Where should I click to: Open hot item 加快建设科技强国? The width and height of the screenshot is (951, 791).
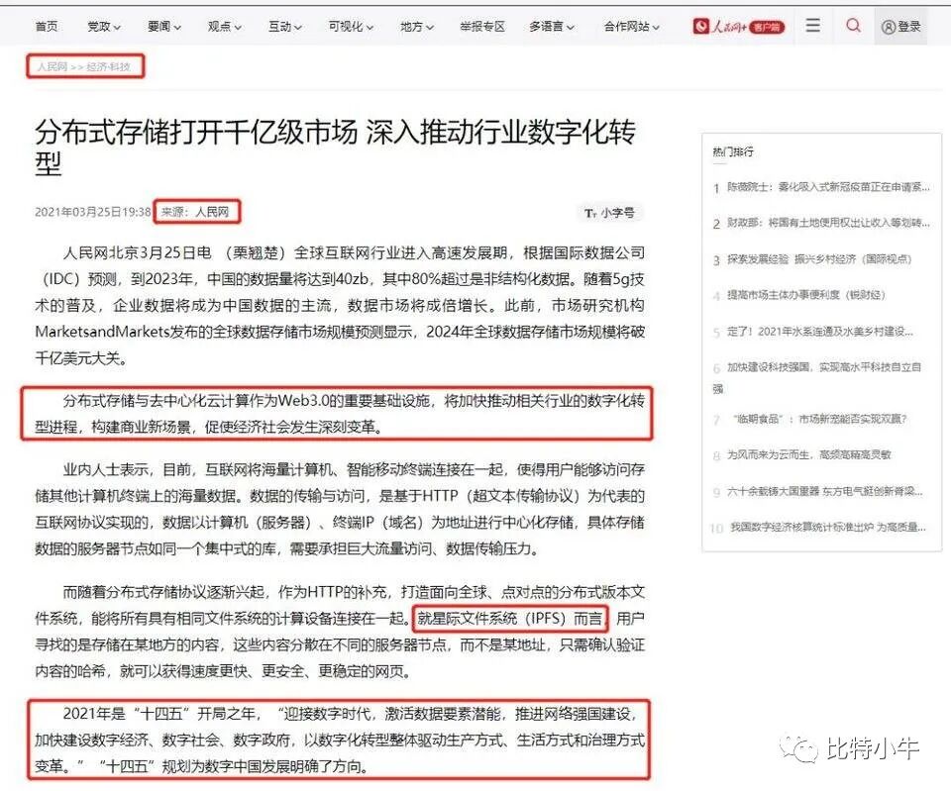pyautogui.click(x=817, y=377)
